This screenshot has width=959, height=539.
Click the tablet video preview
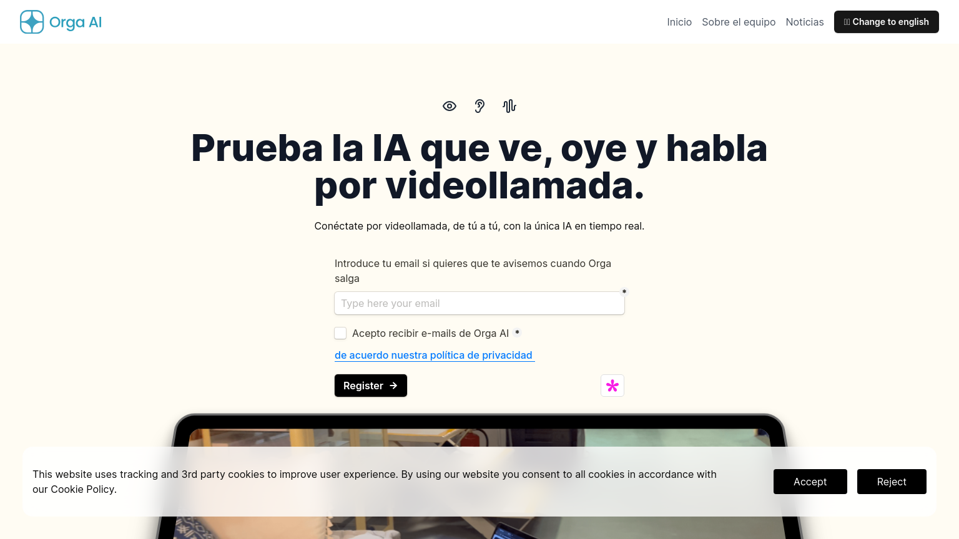479,435
